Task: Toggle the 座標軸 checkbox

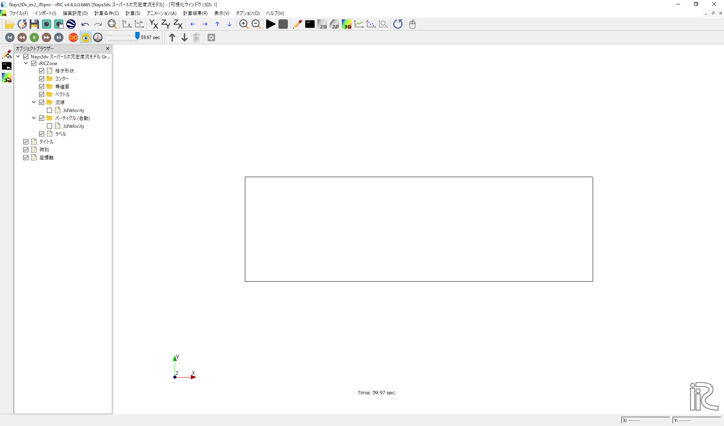Action: 26,158
